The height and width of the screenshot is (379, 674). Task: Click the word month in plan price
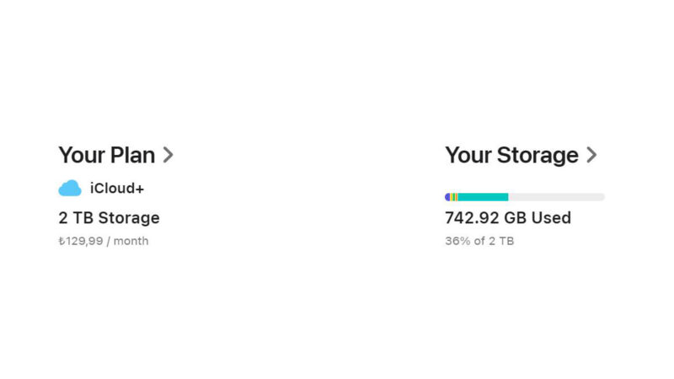click(131, 241)
